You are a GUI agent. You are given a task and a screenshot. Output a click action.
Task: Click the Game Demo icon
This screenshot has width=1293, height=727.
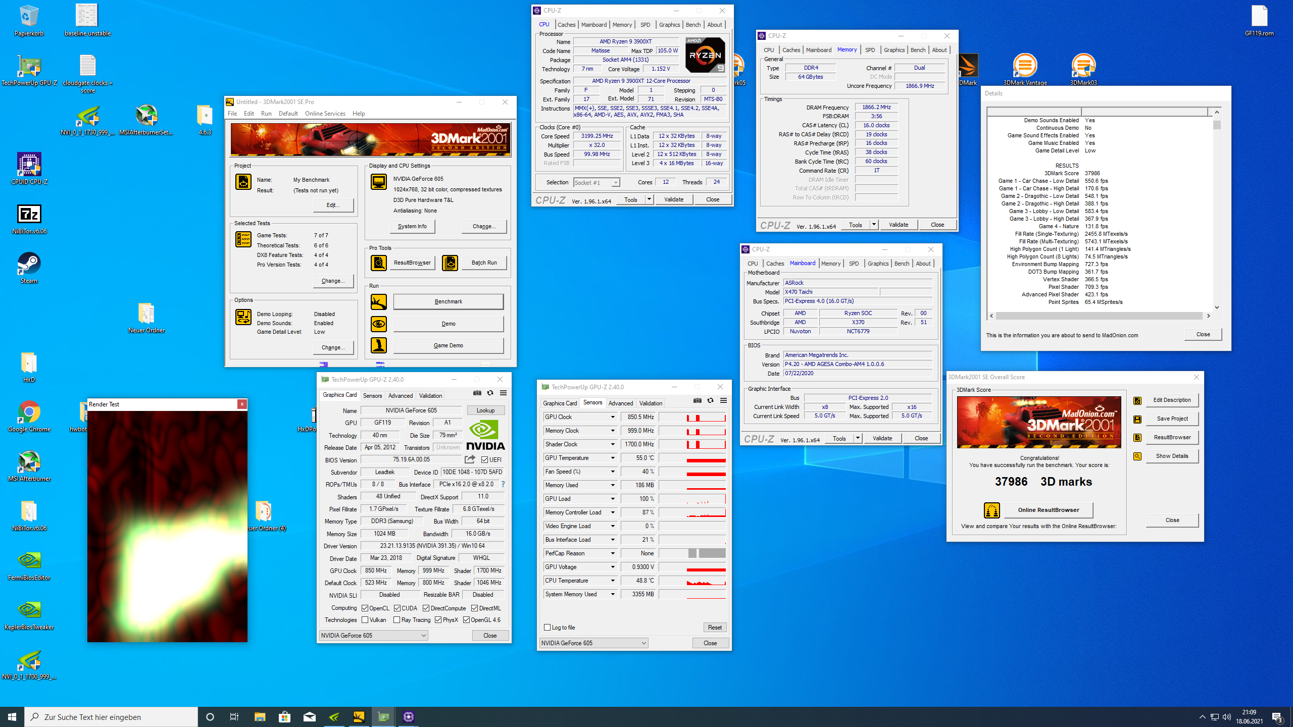pos(378,345)
